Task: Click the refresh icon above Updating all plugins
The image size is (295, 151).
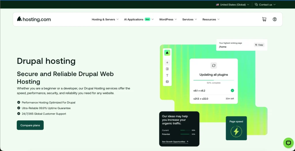Action: (214, 65)
